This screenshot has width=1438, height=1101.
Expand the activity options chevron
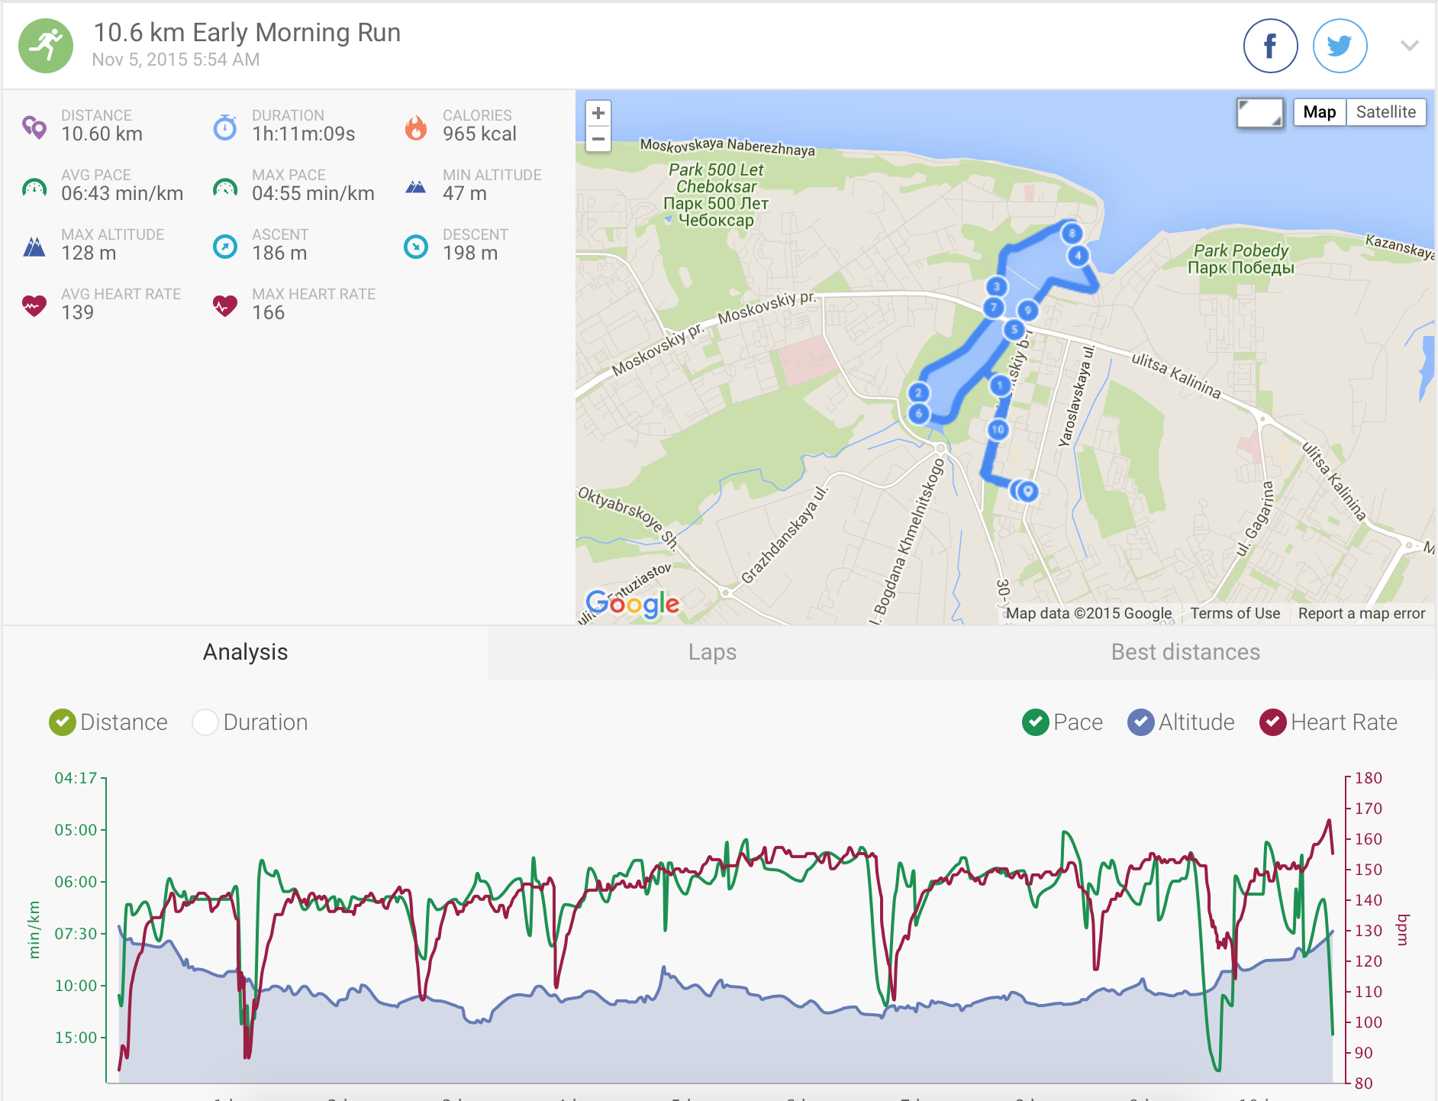pos(1409,46)
